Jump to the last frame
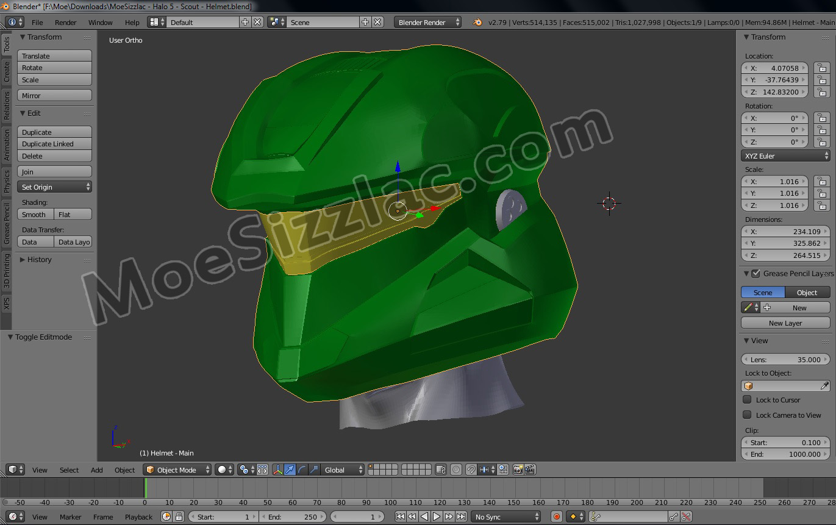Viewport: 836px width, 525px height. pos(461,516)
